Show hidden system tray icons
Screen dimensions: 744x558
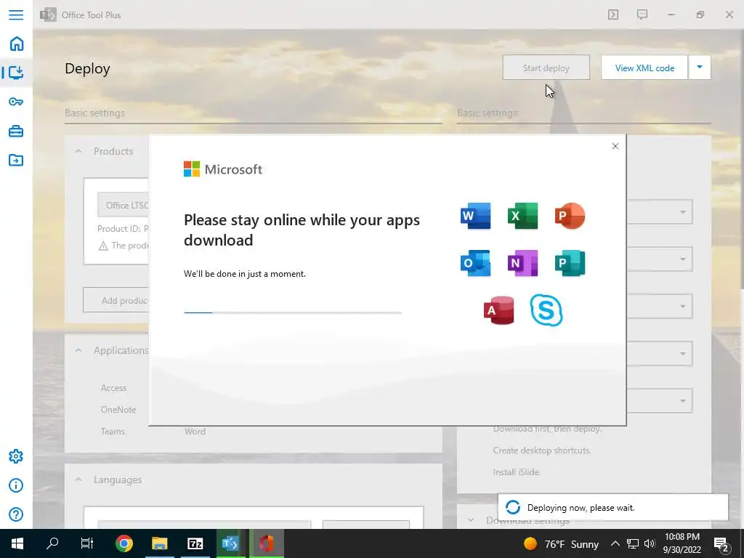(x=615, y=543)
